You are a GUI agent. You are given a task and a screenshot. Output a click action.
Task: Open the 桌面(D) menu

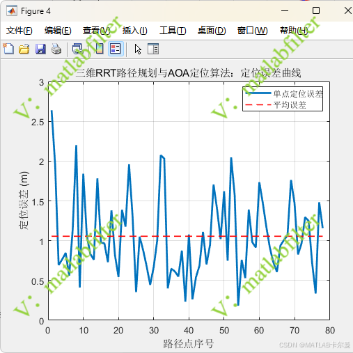point(212,31)
